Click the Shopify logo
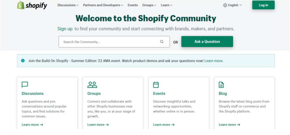This screenshot has width=290, height=135. tap(32, 5)
